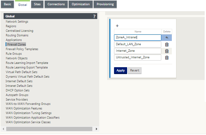Viewport: 206px width, 135px height.
Task: Edit the Default_LAN_Zone name field
Action: tap(138, 44)
